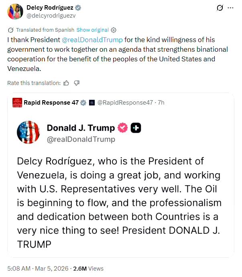Rate the translation thumbs down
This screenshot has height=277, width=242.
point(77,83)
